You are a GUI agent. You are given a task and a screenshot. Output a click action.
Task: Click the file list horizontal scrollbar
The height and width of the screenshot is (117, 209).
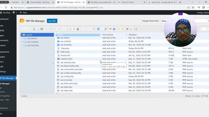132,94
